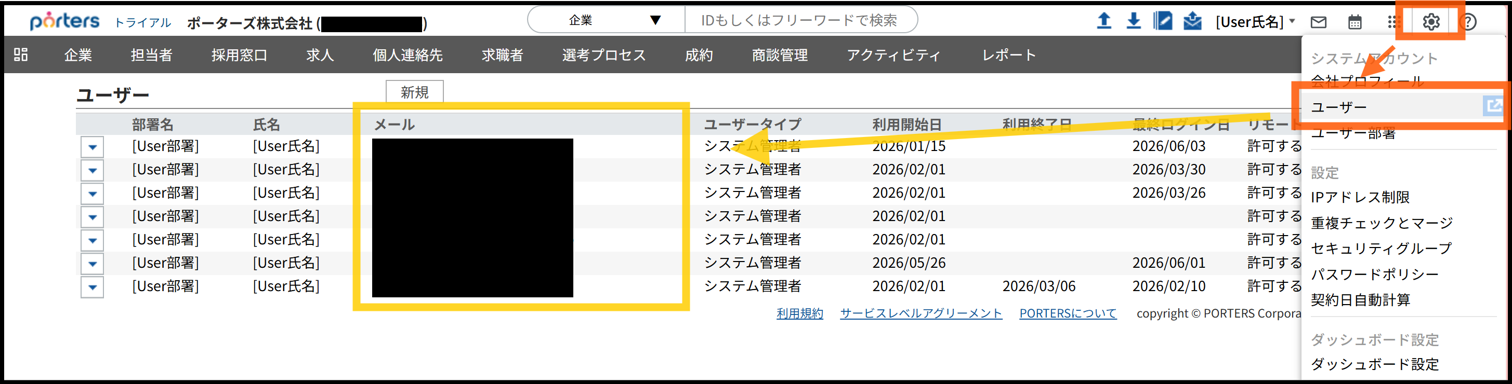Open the アクティビティ navigation tab
1512x384 pixels.
pyautogui.click(x=893, y=54)
